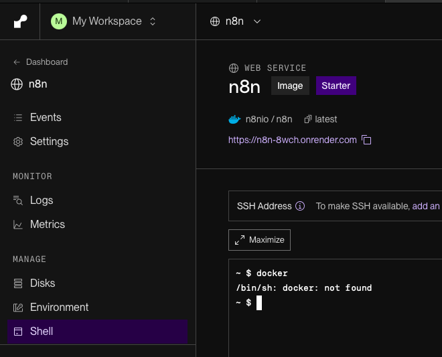Open the Events page
Screen dimensions: 442x357
tap(46, 117)
